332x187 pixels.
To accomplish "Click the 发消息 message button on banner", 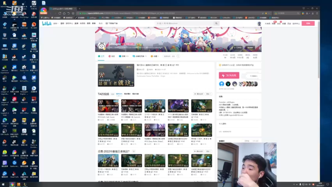I will (x=250, y=48).
